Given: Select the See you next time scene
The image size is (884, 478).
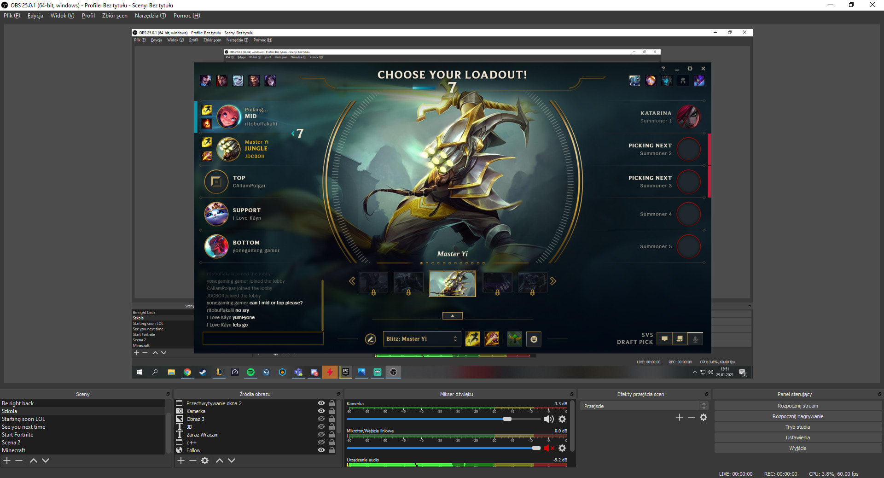Looking at the screenshot, I should point(82,427).
